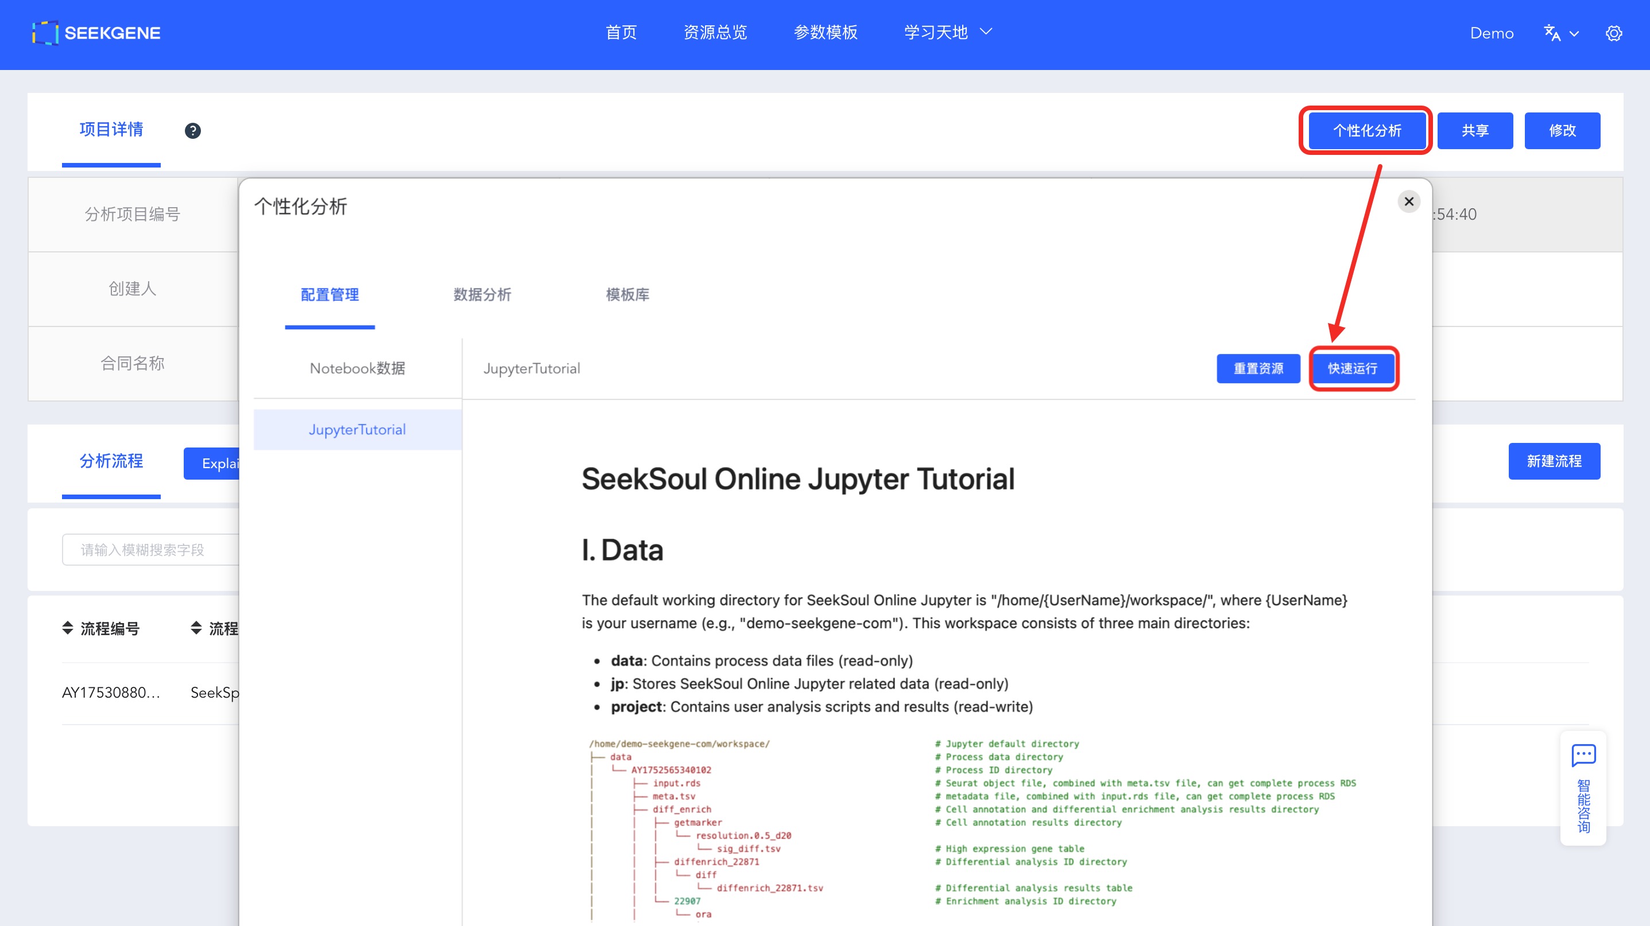Image resolution: width=1650 pixels, height=926 pixels.
Task: Go to 资源总览 in the navigation
Action: tap(715, 32)
